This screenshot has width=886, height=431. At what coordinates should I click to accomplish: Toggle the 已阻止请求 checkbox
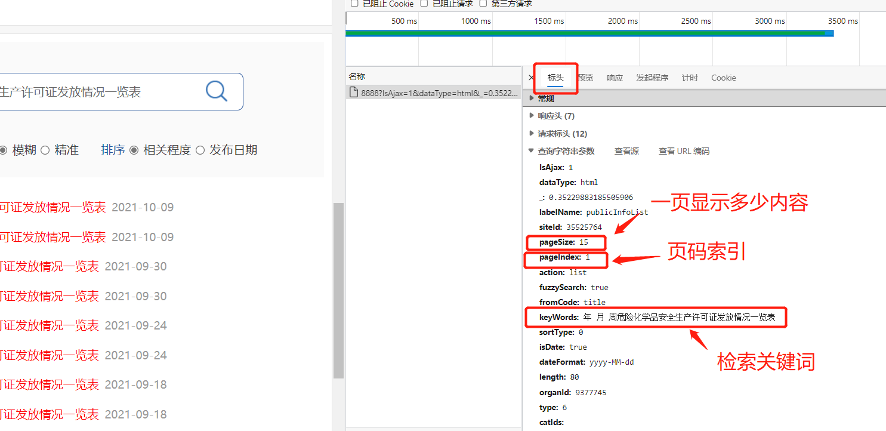point(424,4)
